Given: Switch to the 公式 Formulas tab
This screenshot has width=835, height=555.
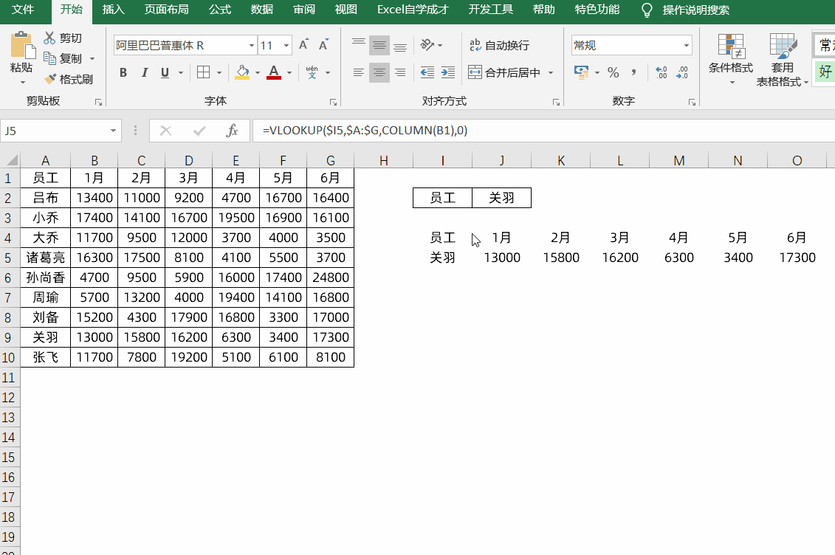Looking at the screenshot, I should point(219,10).
